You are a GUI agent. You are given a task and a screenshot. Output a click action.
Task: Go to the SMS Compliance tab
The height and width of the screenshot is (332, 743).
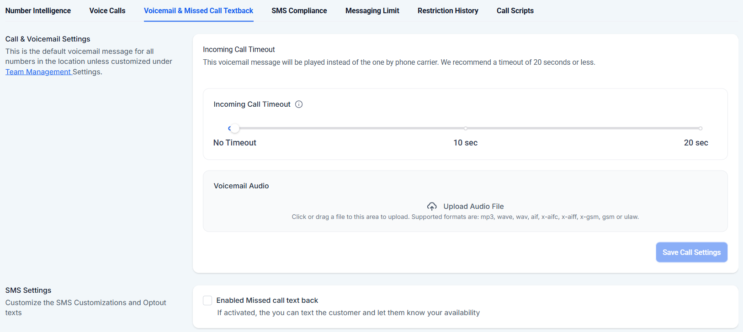(x=299, y=10)
